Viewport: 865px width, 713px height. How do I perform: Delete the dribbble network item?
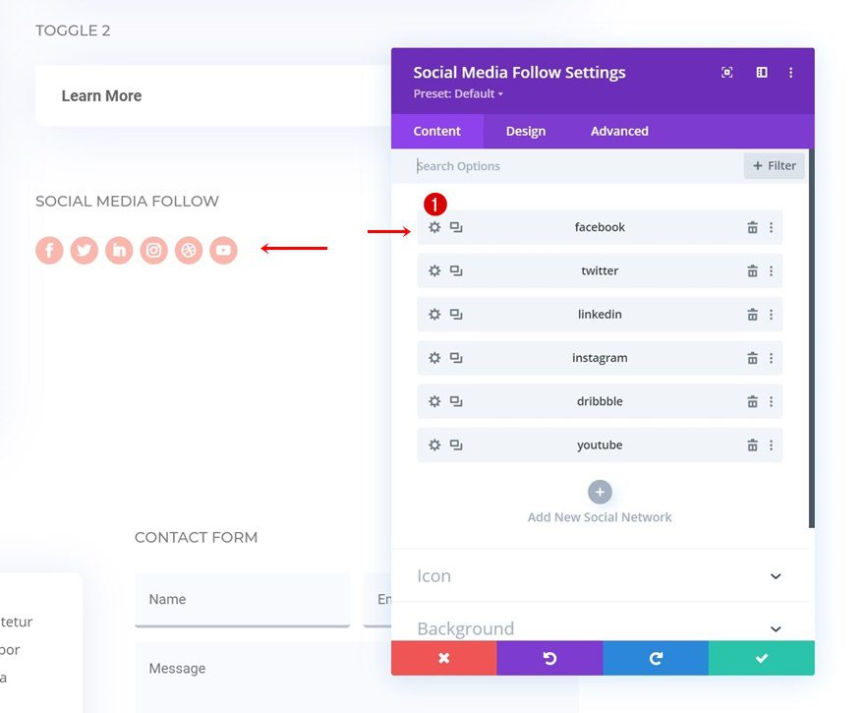(753, 402)
